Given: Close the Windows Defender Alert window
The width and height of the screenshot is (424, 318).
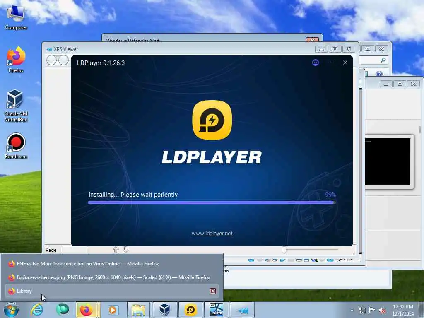Looking at the screenshot, I should click(312, 39).
